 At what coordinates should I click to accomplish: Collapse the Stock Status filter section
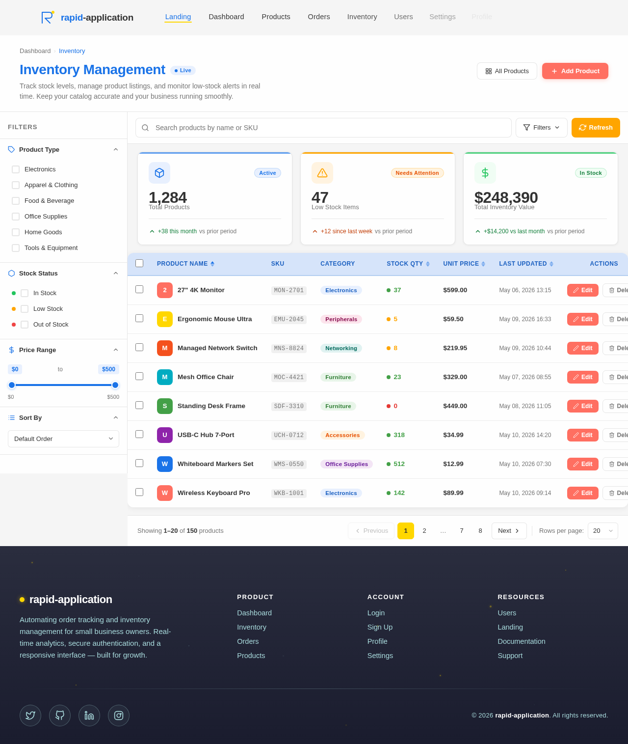coord(116,274)
